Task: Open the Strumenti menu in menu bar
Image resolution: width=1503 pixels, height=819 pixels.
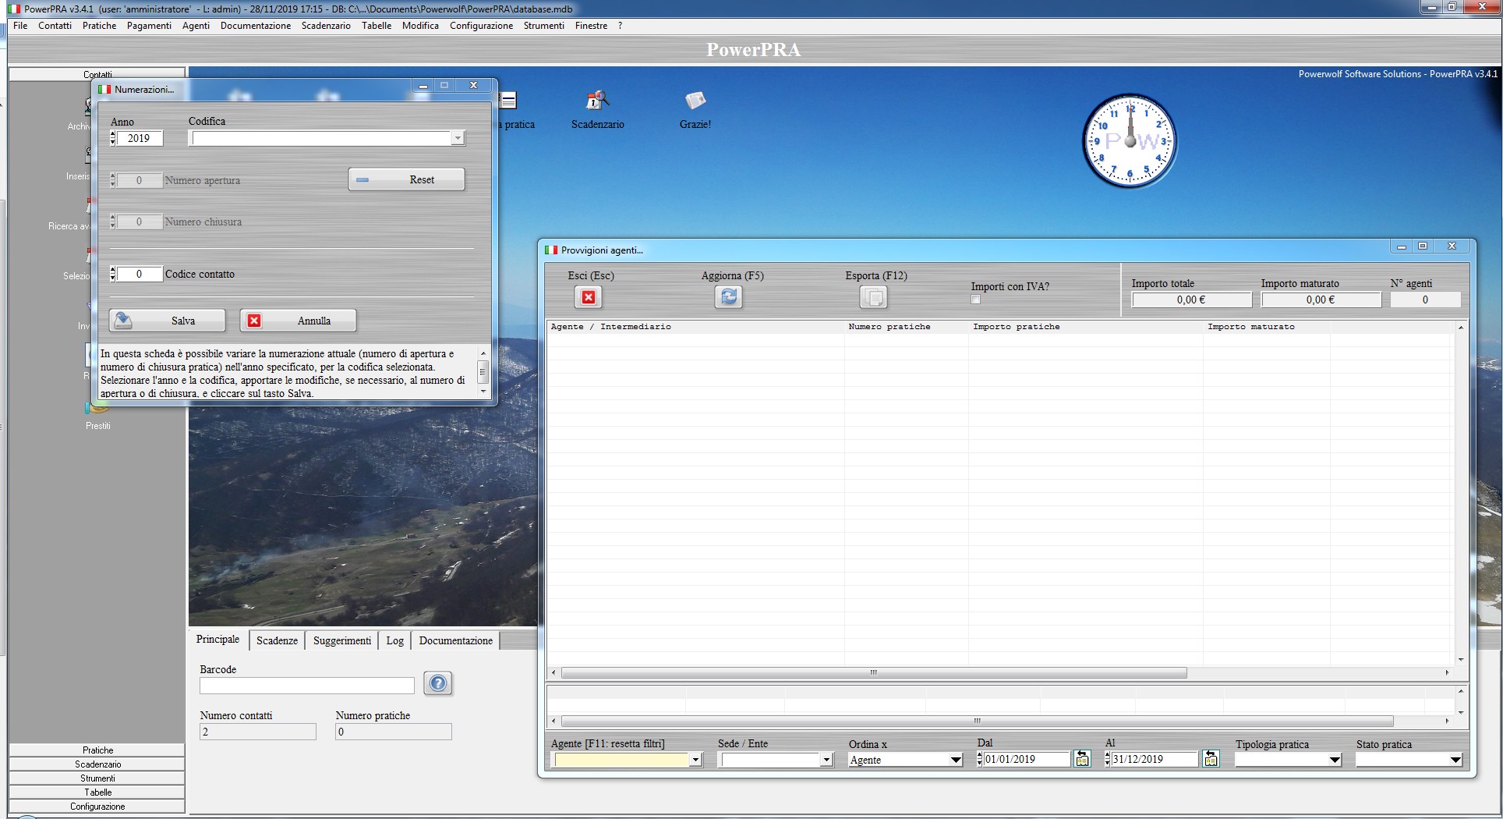Action: (x=543, y=26)
